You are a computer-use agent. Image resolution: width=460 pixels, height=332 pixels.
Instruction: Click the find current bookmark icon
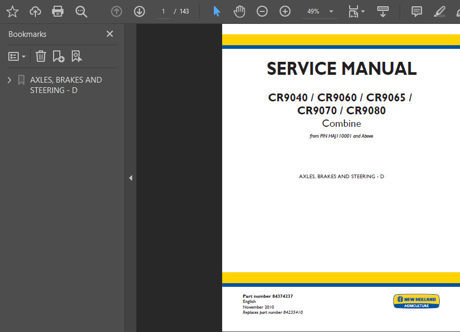(76, 56)
